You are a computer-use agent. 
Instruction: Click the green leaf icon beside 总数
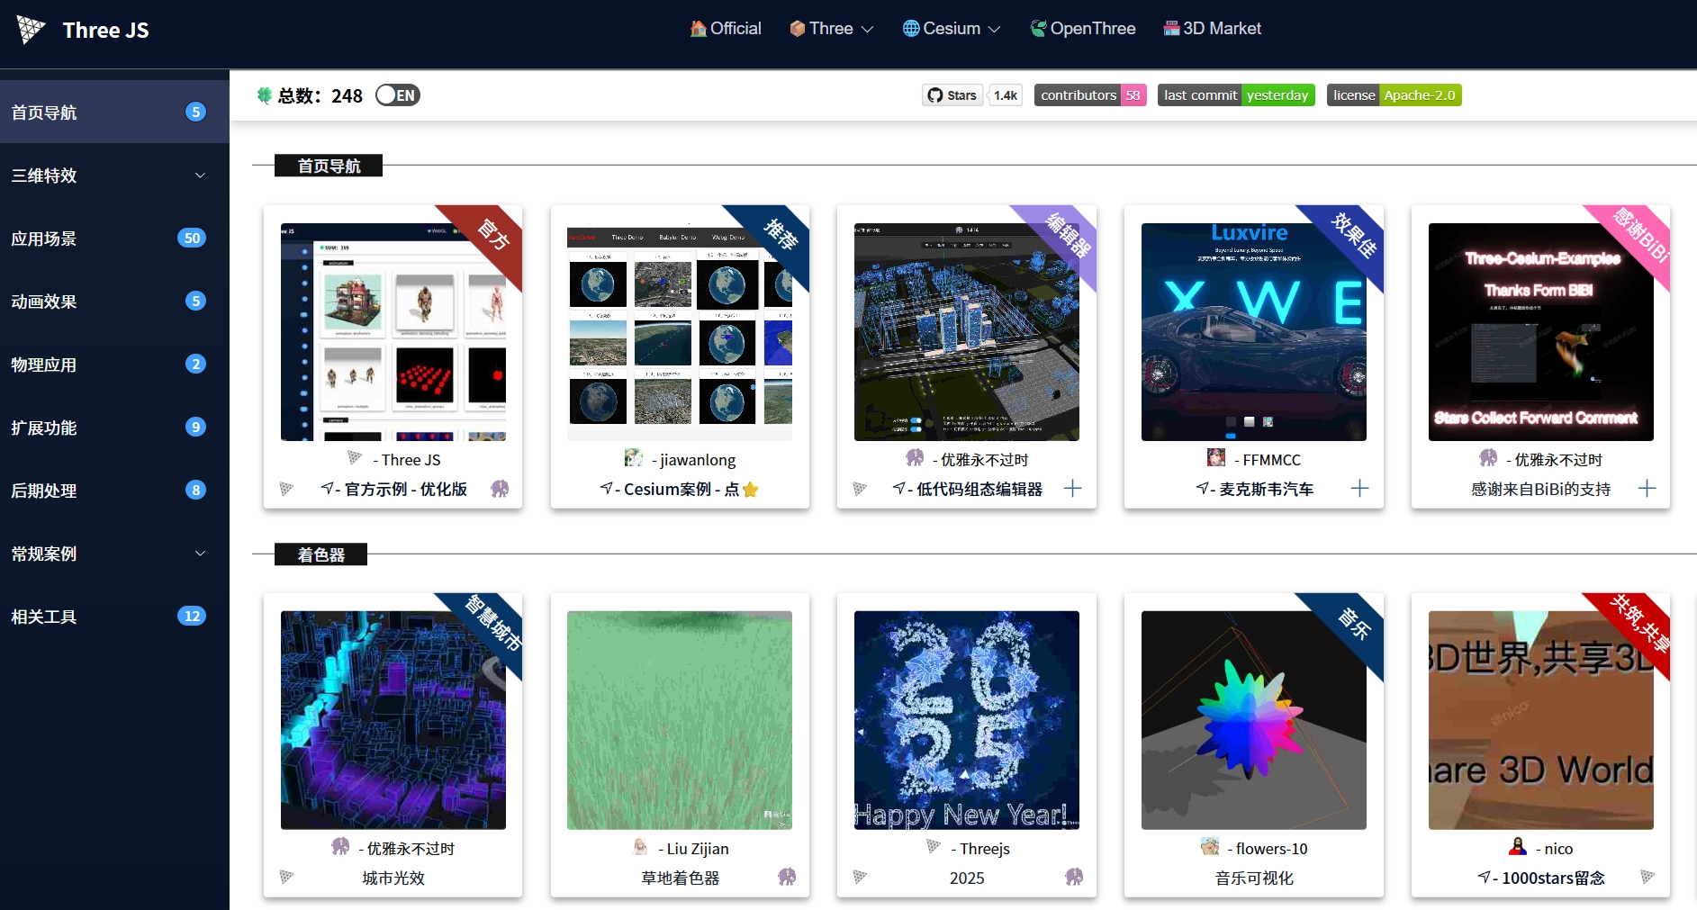click(x=265, y=95)
